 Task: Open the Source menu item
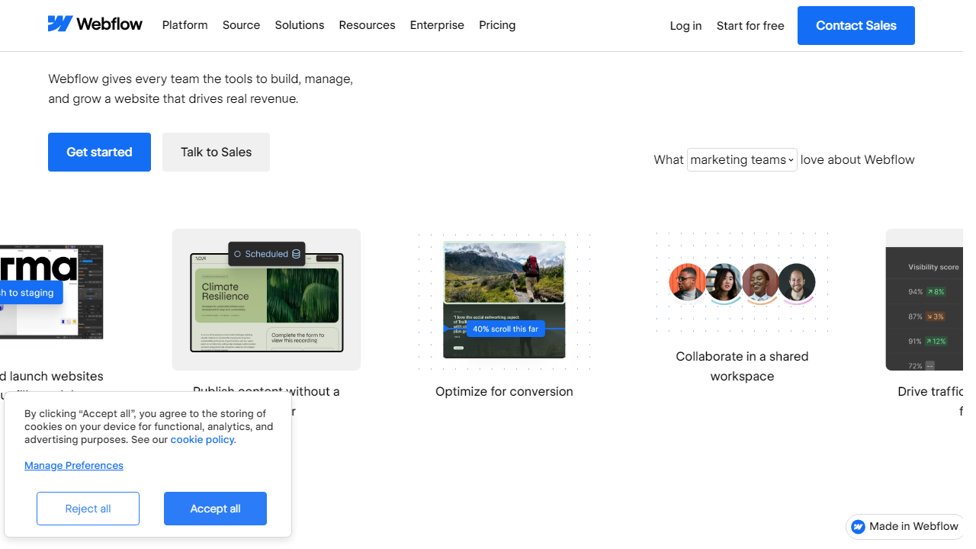241,25
